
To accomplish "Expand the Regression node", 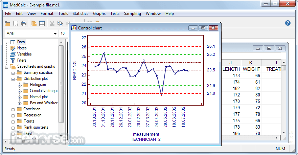I will [13, 116].
